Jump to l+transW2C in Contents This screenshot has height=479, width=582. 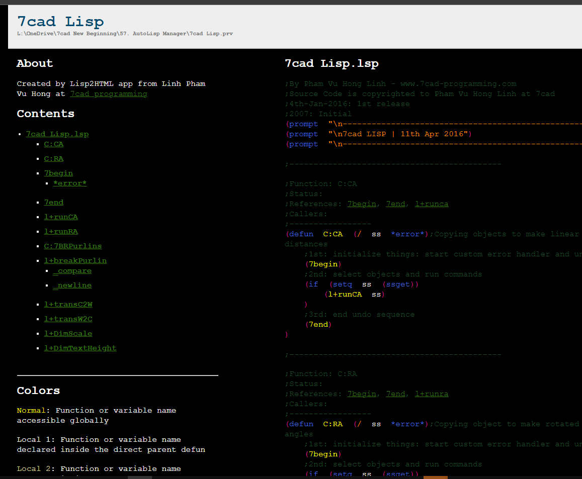(x=68, y=319)
